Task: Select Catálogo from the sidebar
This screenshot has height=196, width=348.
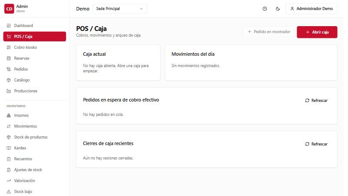Action: [x=35, y=80]
